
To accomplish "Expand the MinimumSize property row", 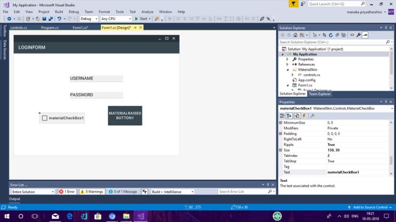I will pyautogui.click(x=280, y=123).
